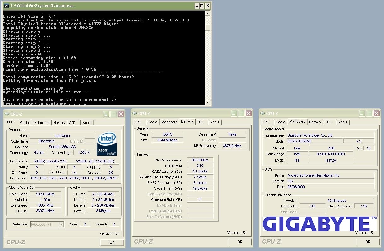
Task: Click the mainboard Model value EX58-EXTREME
Action: click(x=315, y=141)
